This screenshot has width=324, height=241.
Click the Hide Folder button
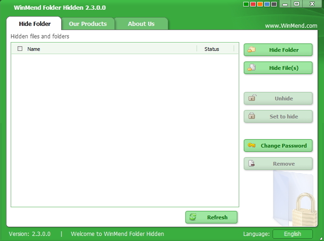click(278, 49)
